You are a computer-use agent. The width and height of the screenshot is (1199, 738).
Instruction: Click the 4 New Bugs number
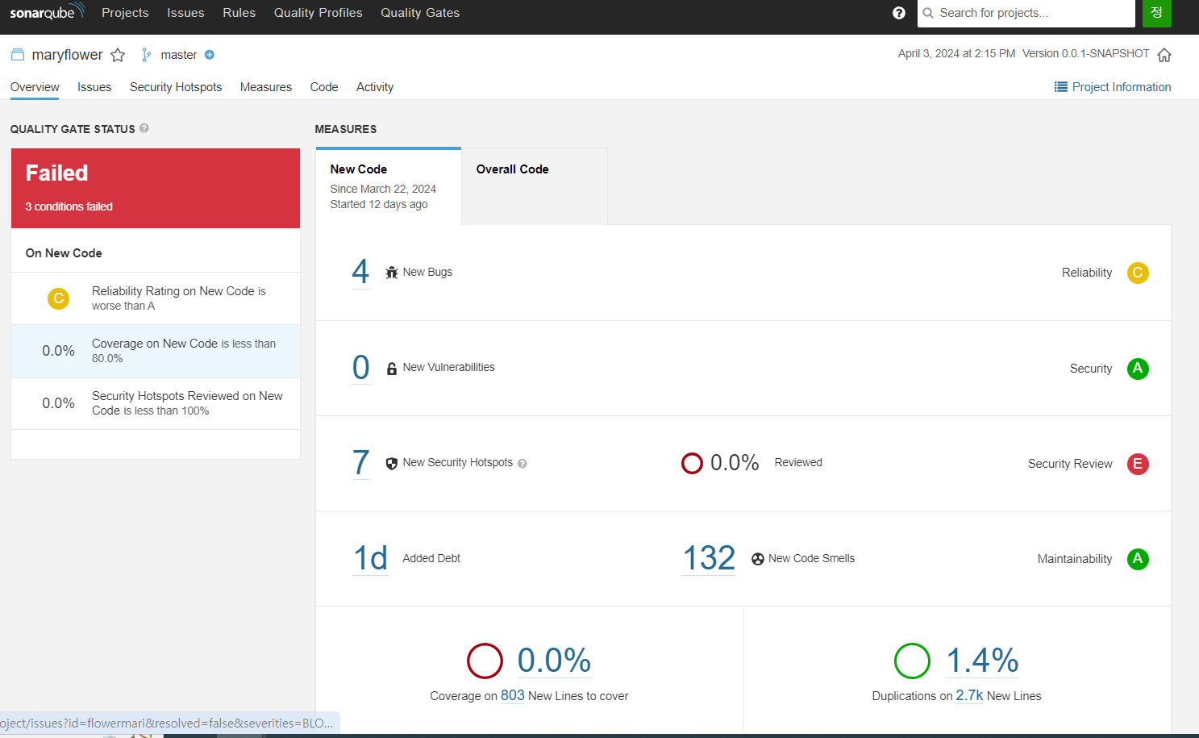coord(360,272)
